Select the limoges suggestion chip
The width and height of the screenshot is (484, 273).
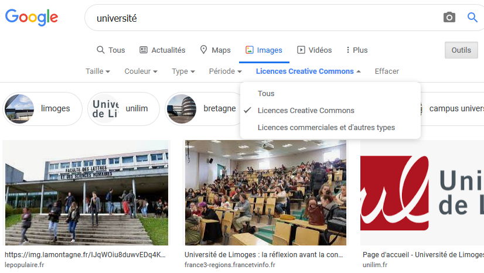(x=43, y=109)
